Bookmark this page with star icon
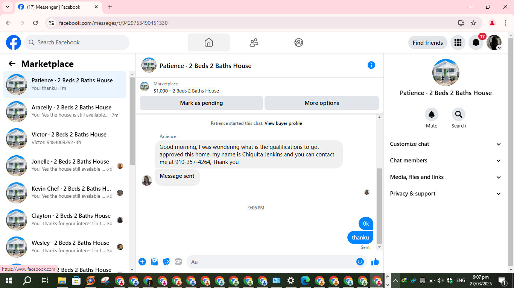514x288 pixels. 473,23
